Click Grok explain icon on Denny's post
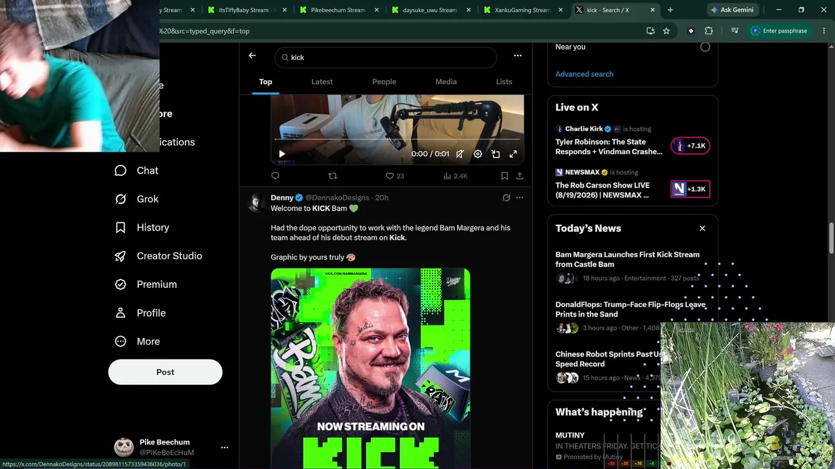 pos(506,197)
